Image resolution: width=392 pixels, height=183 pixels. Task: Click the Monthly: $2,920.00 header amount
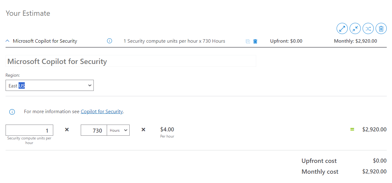(x=355, y=41)
